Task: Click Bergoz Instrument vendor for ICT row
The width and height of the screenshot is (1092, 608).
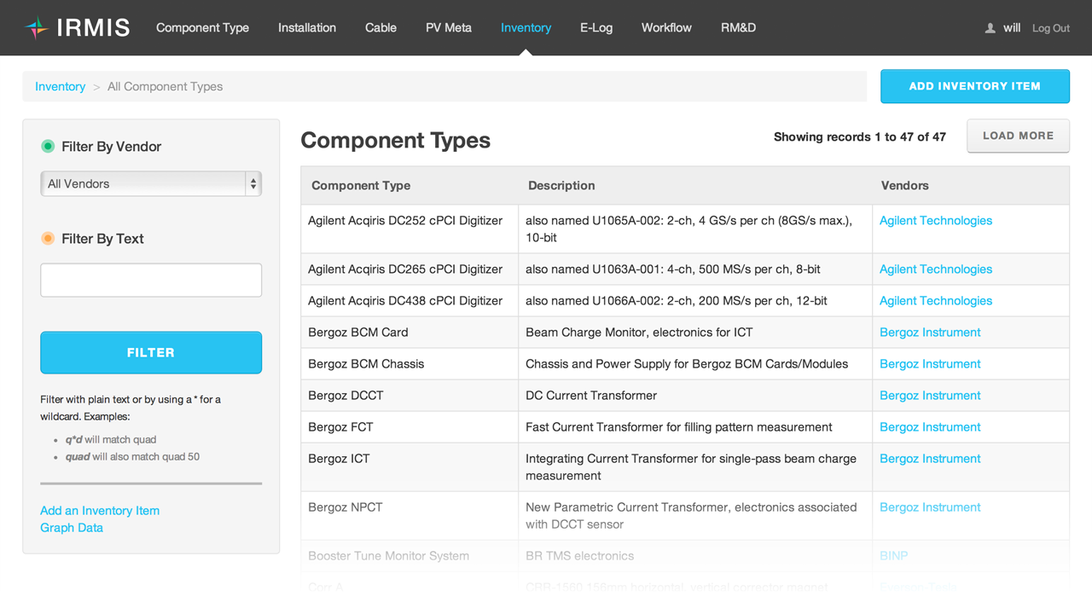Action: pos(930,459)
